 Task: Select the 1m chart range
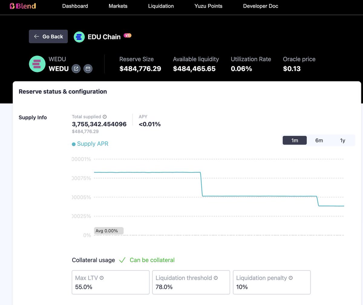295,140
